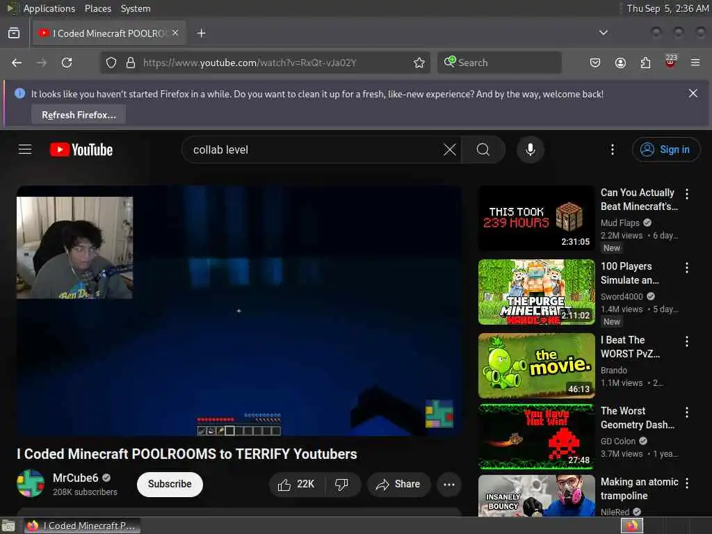Bookmark this page with the star icon

pos(419,63)
